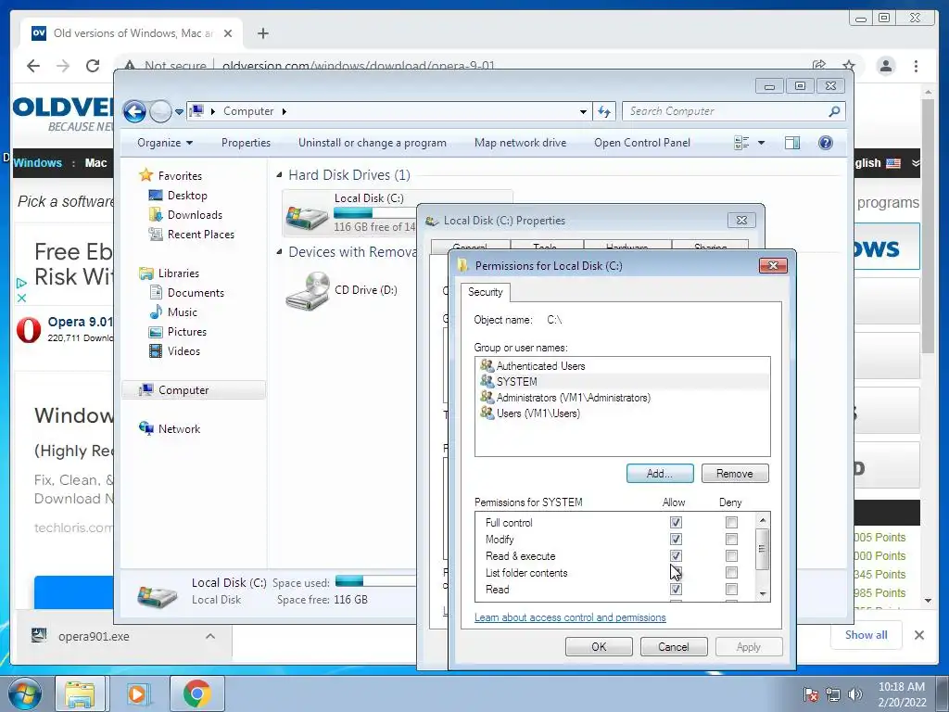This screenshot has height=712, width=949.
Task: Click Open Control Panel
Action: (642, 143)
